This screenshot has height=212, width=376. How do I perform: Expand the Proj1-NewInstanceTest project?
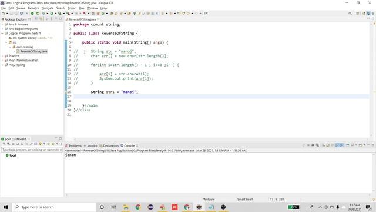pos(2,60)
